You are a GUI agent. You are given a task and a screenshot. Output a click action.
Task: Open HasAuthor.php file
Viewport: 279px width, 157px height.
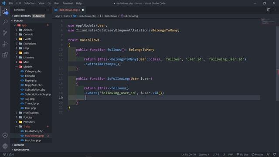click(x=31, y=131)
